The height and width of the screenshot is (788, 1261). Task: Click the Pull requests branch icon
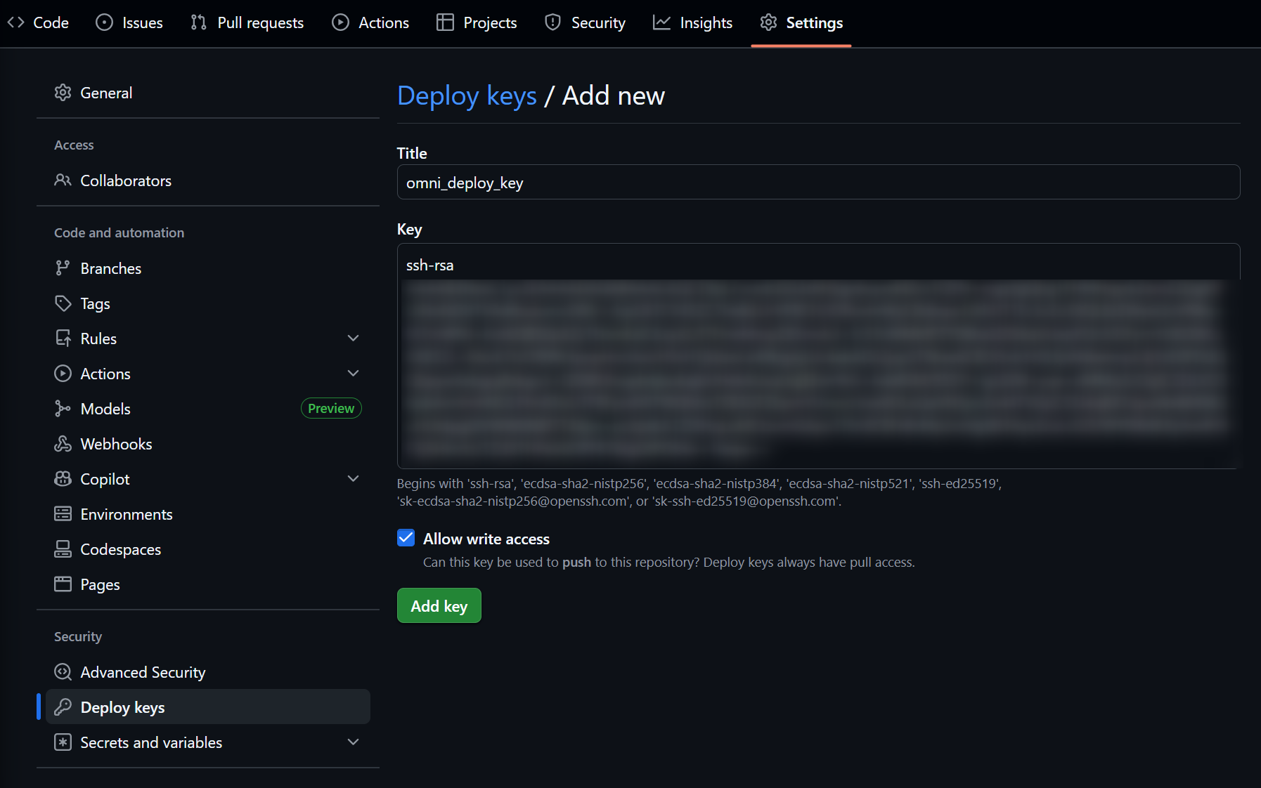tap(199, 22)
